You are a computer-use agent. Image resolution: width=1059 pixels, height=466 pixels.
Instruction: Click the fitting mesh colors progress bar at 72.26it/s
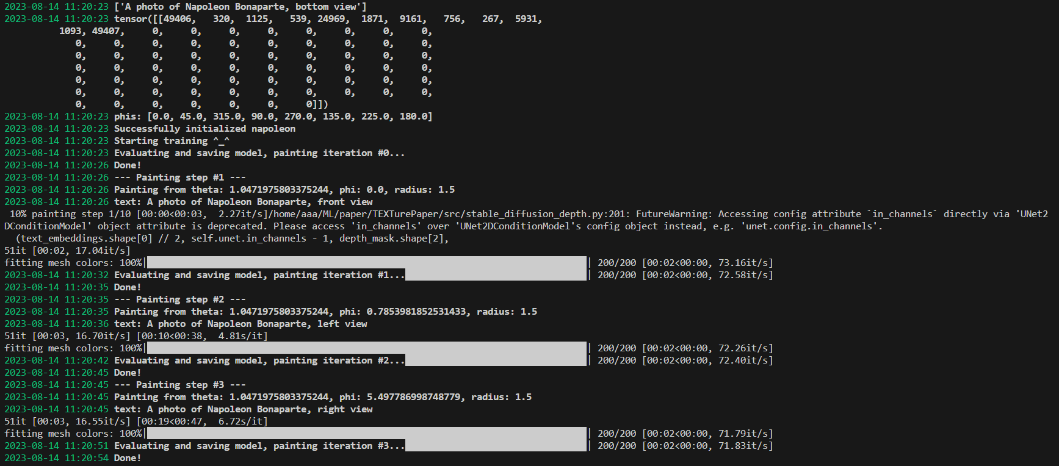367,348
